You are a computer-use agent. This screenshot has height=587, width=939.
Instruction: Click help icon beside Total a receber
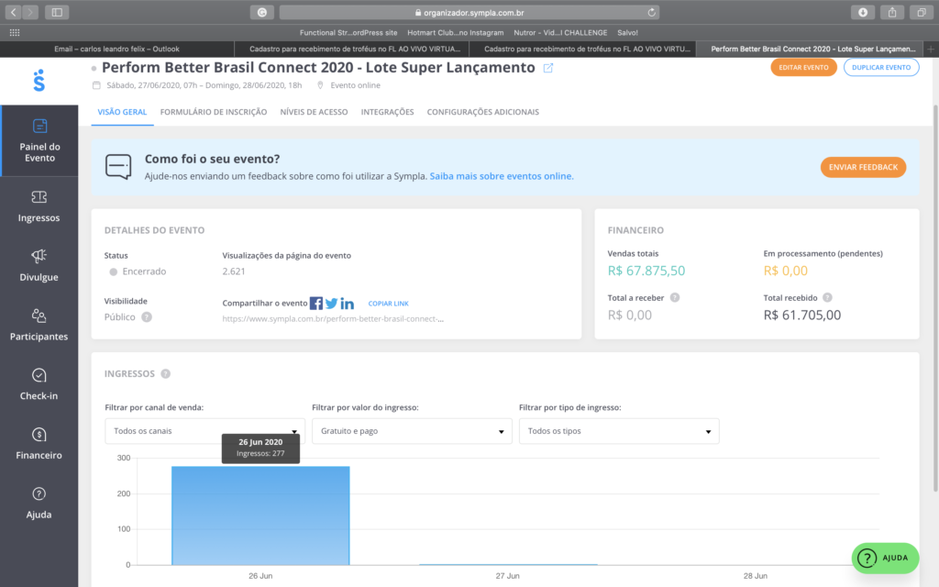click(675, 298)
